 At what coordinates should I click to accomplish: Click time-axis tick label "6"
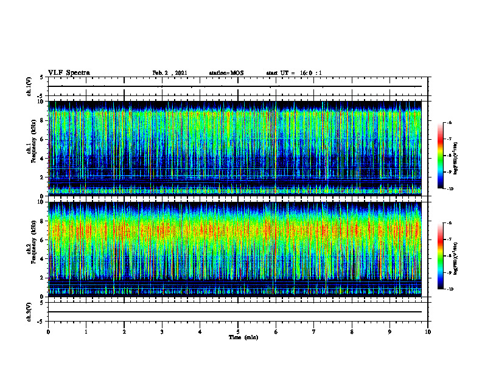276,332
